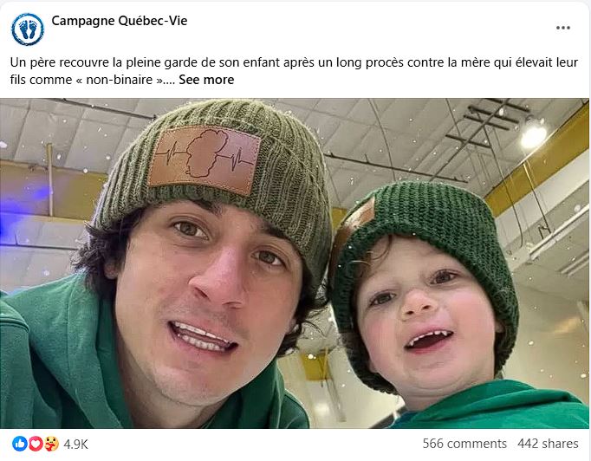Image resolution: width=591 pixels, height=461 pixels.
Task: Click the leather patch on the man's beanie
Action: coord(205,159)
